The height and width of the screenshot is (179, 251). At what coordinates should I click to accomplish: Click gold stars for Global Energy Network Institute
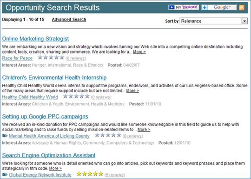tap(90, 174)
